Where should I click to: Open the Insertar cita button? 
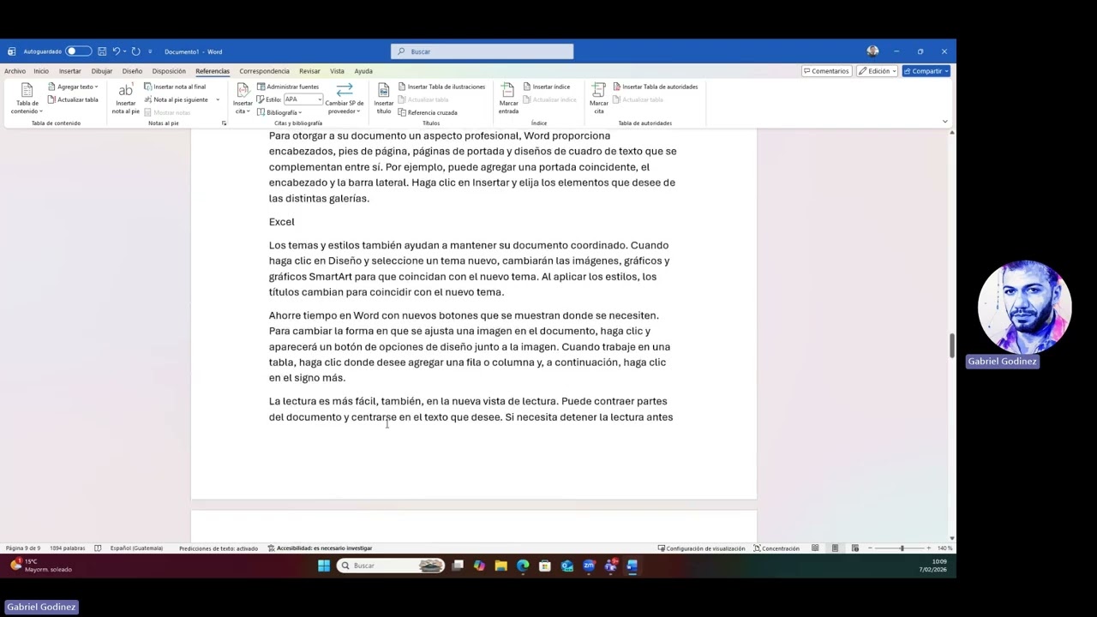point(243,99)
